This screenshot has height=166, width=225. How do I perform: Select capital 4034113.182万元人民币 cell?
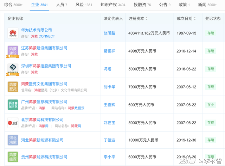[149, 33]
